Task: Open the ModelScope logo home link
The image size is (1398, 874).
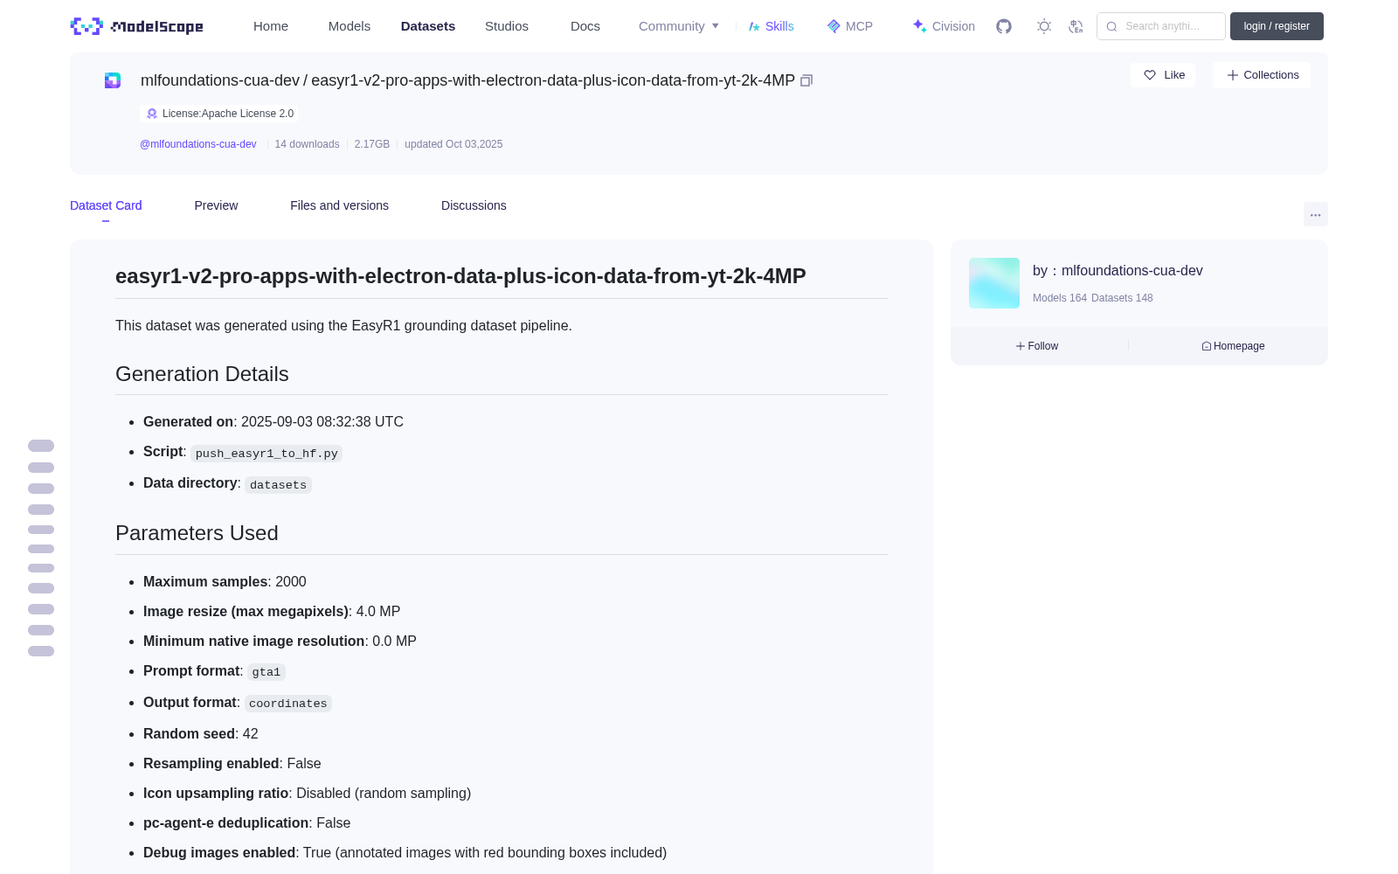Action: 136,26
